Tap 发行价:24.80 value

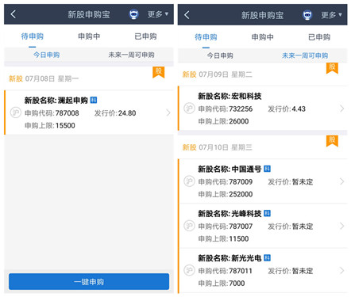click(x=115, y=113)
